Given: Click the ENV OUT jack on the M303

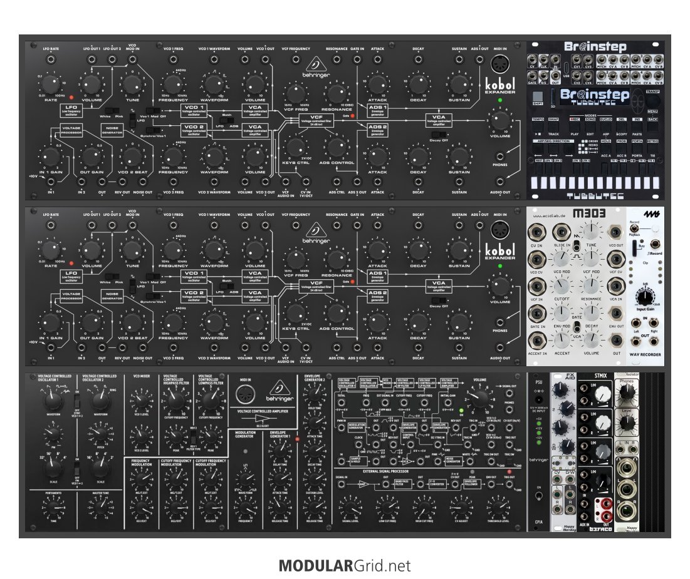Looking at the screenshot, I should coord(615,314).
